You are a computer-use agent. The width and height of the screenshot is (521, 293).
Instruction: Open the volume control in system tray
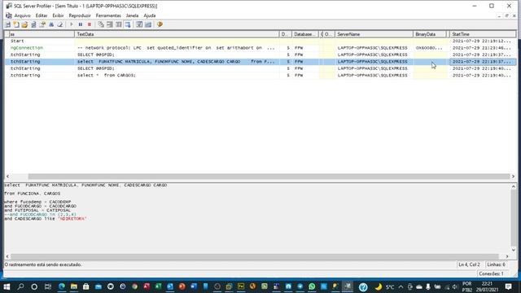click(x=454, y=286)
